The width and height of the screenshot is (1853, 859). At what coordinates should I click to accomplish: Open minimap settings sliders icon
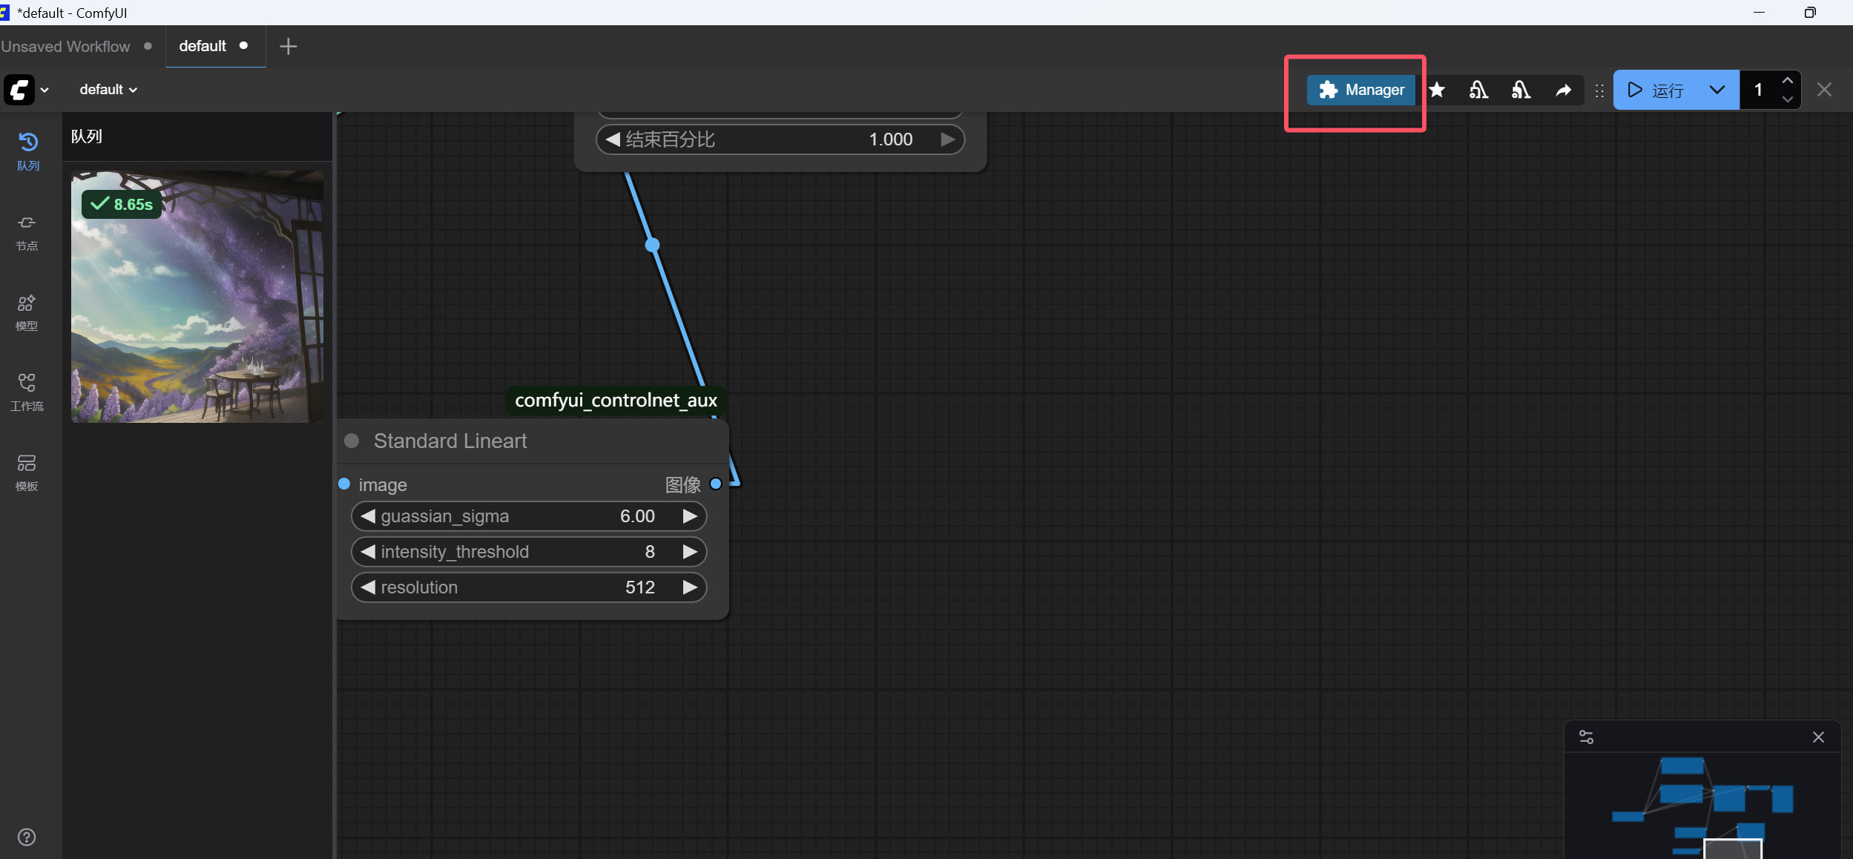[x=1586, y=737]
